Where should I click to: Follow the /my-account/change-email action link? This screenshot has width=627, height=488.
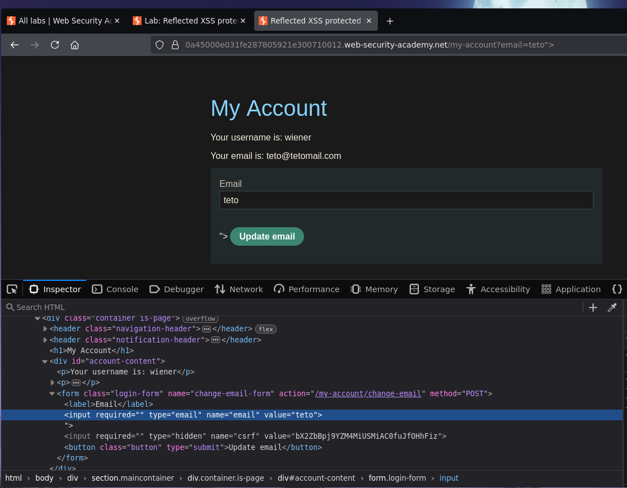tap(368, 393)
